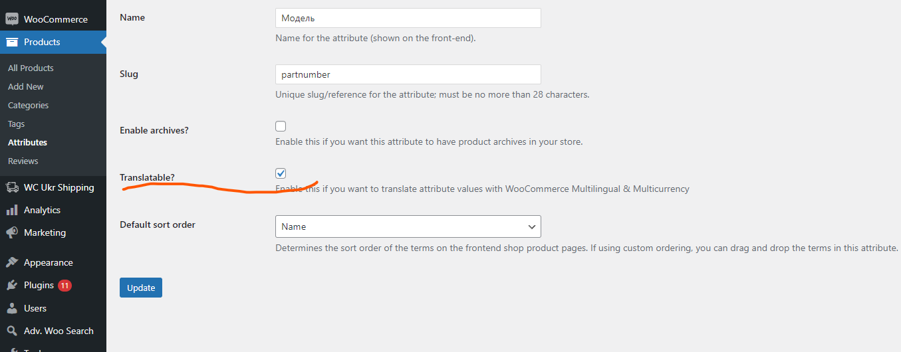Click the Name field containing Модель
This screenshot has height=352, width=901.
408,18
